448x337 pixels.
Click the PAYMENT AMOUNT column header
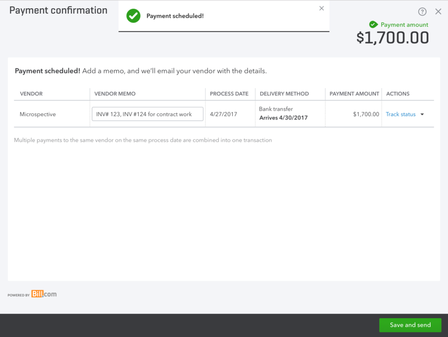[354, 93]
